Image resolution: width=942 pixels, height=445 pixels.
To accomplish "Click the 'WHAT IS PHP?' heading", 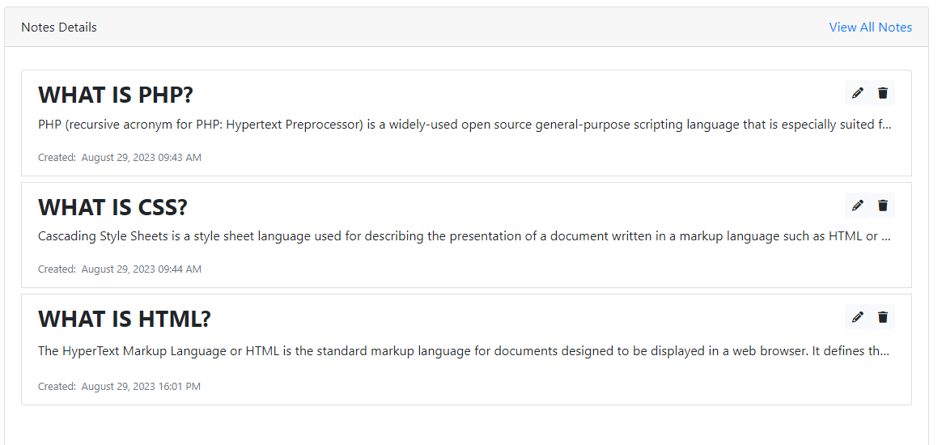I will coord(116,95).
